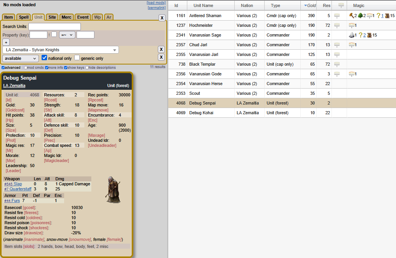
Task: Open the Wp weapons tab
Action: coord(97,17)
